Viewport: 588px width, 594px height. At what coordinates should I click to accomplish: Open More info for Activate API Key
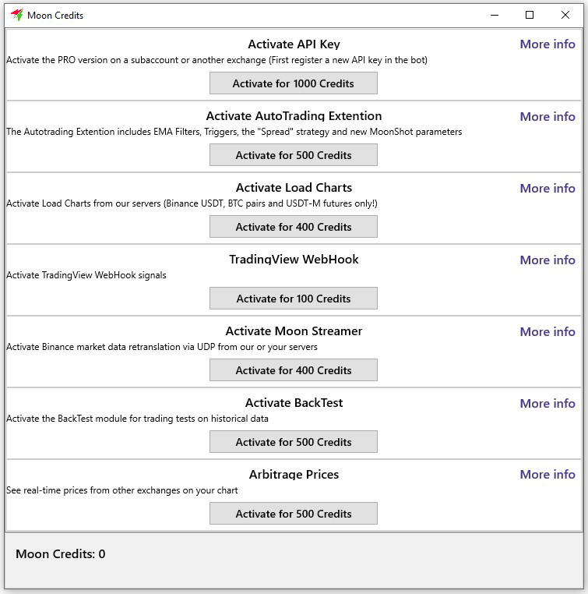click(548, 44)
